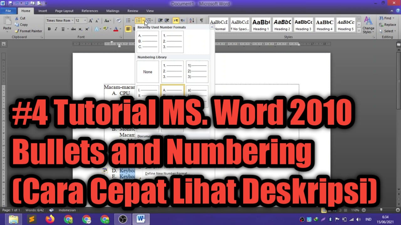
Task: Collapse the Numbering dropdown arrow
Action: (143, 21)
